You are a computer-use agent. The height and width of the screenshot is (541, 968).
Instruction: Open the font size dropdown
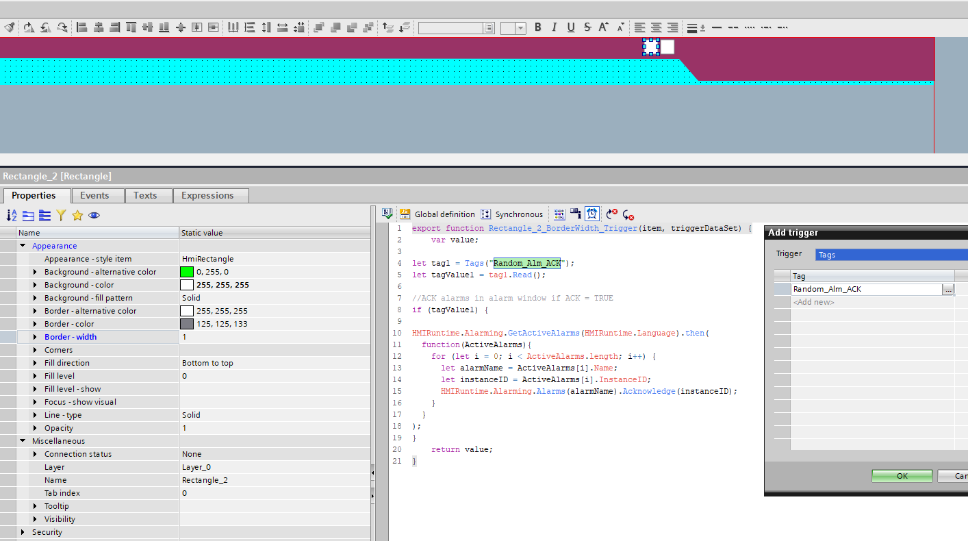pos(520,28)
